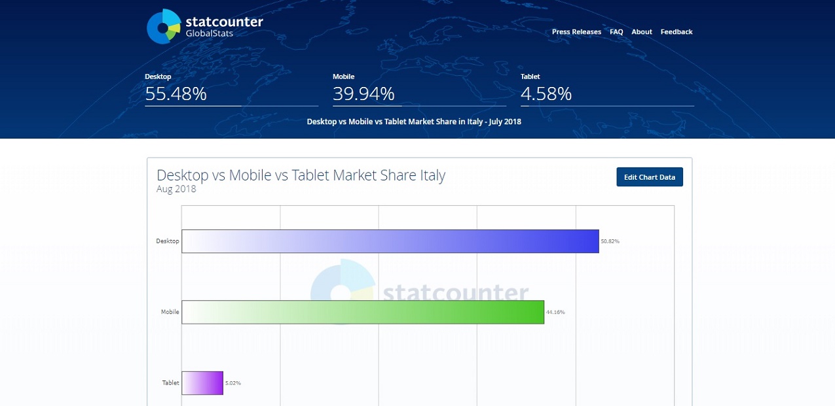Open the Feedback link
Viewport: 835px width, 406px height.
(677, 32)
